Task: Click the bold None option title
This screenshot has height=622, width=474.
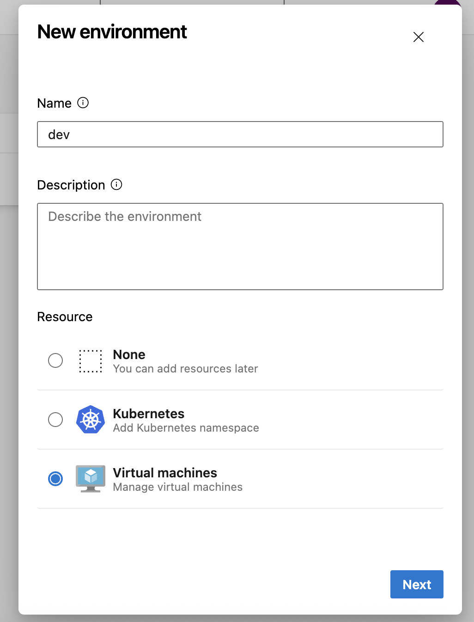Action: pyautogui.click(x=129, y=354)
